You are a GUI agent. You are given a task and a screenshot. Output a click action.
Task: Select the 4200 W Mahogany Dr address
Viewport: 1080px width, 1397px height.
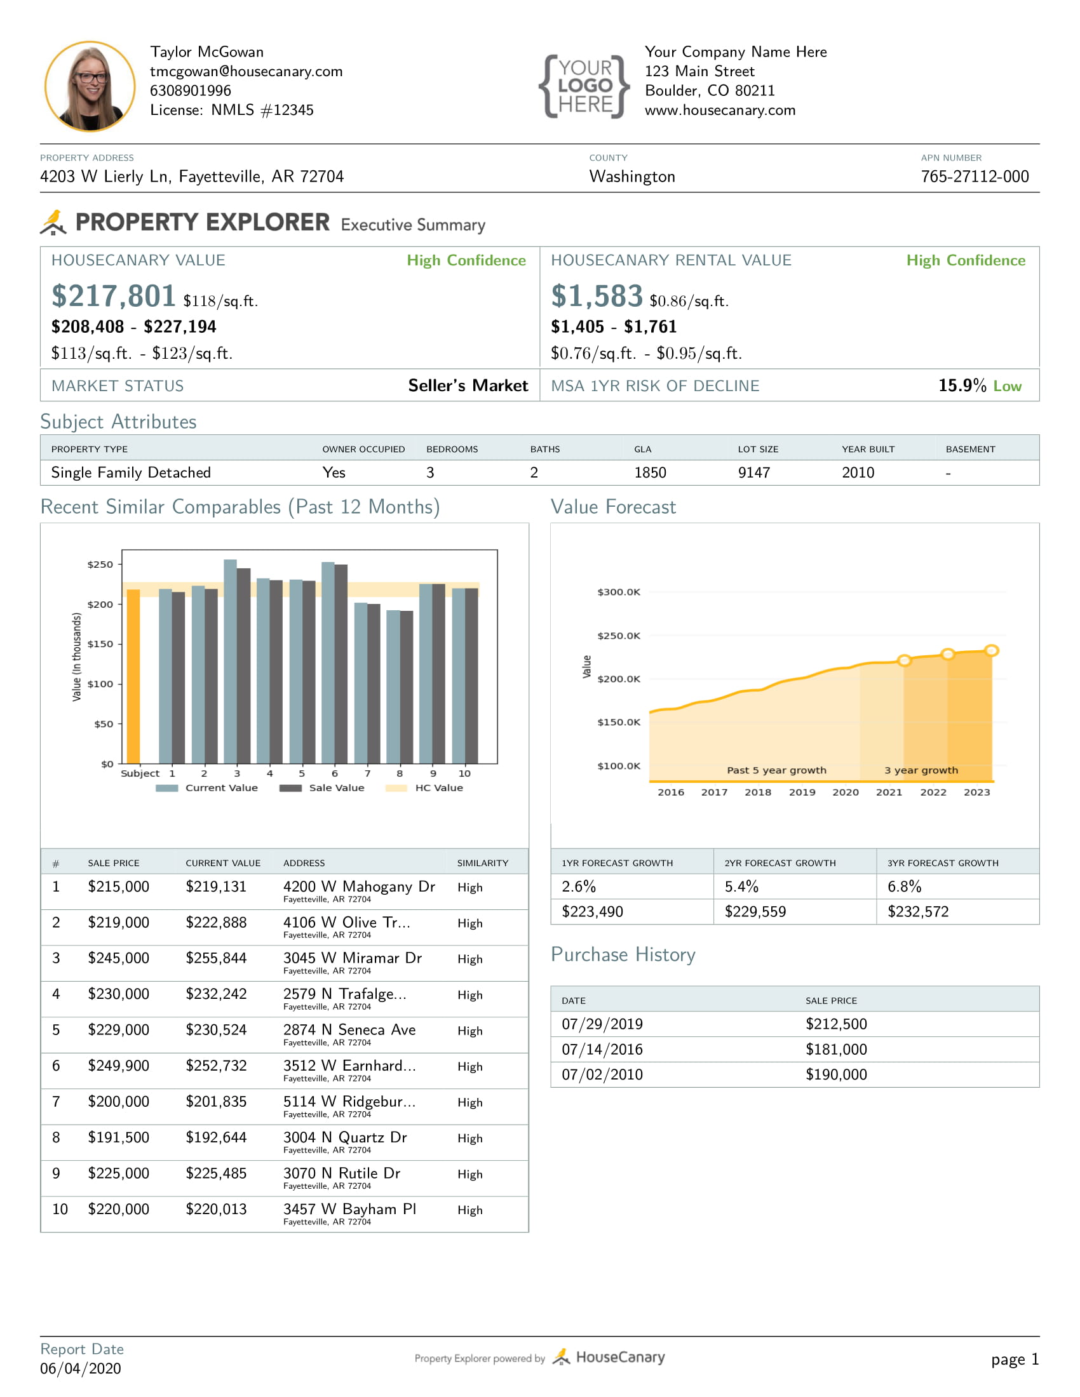tap(359, 886)
